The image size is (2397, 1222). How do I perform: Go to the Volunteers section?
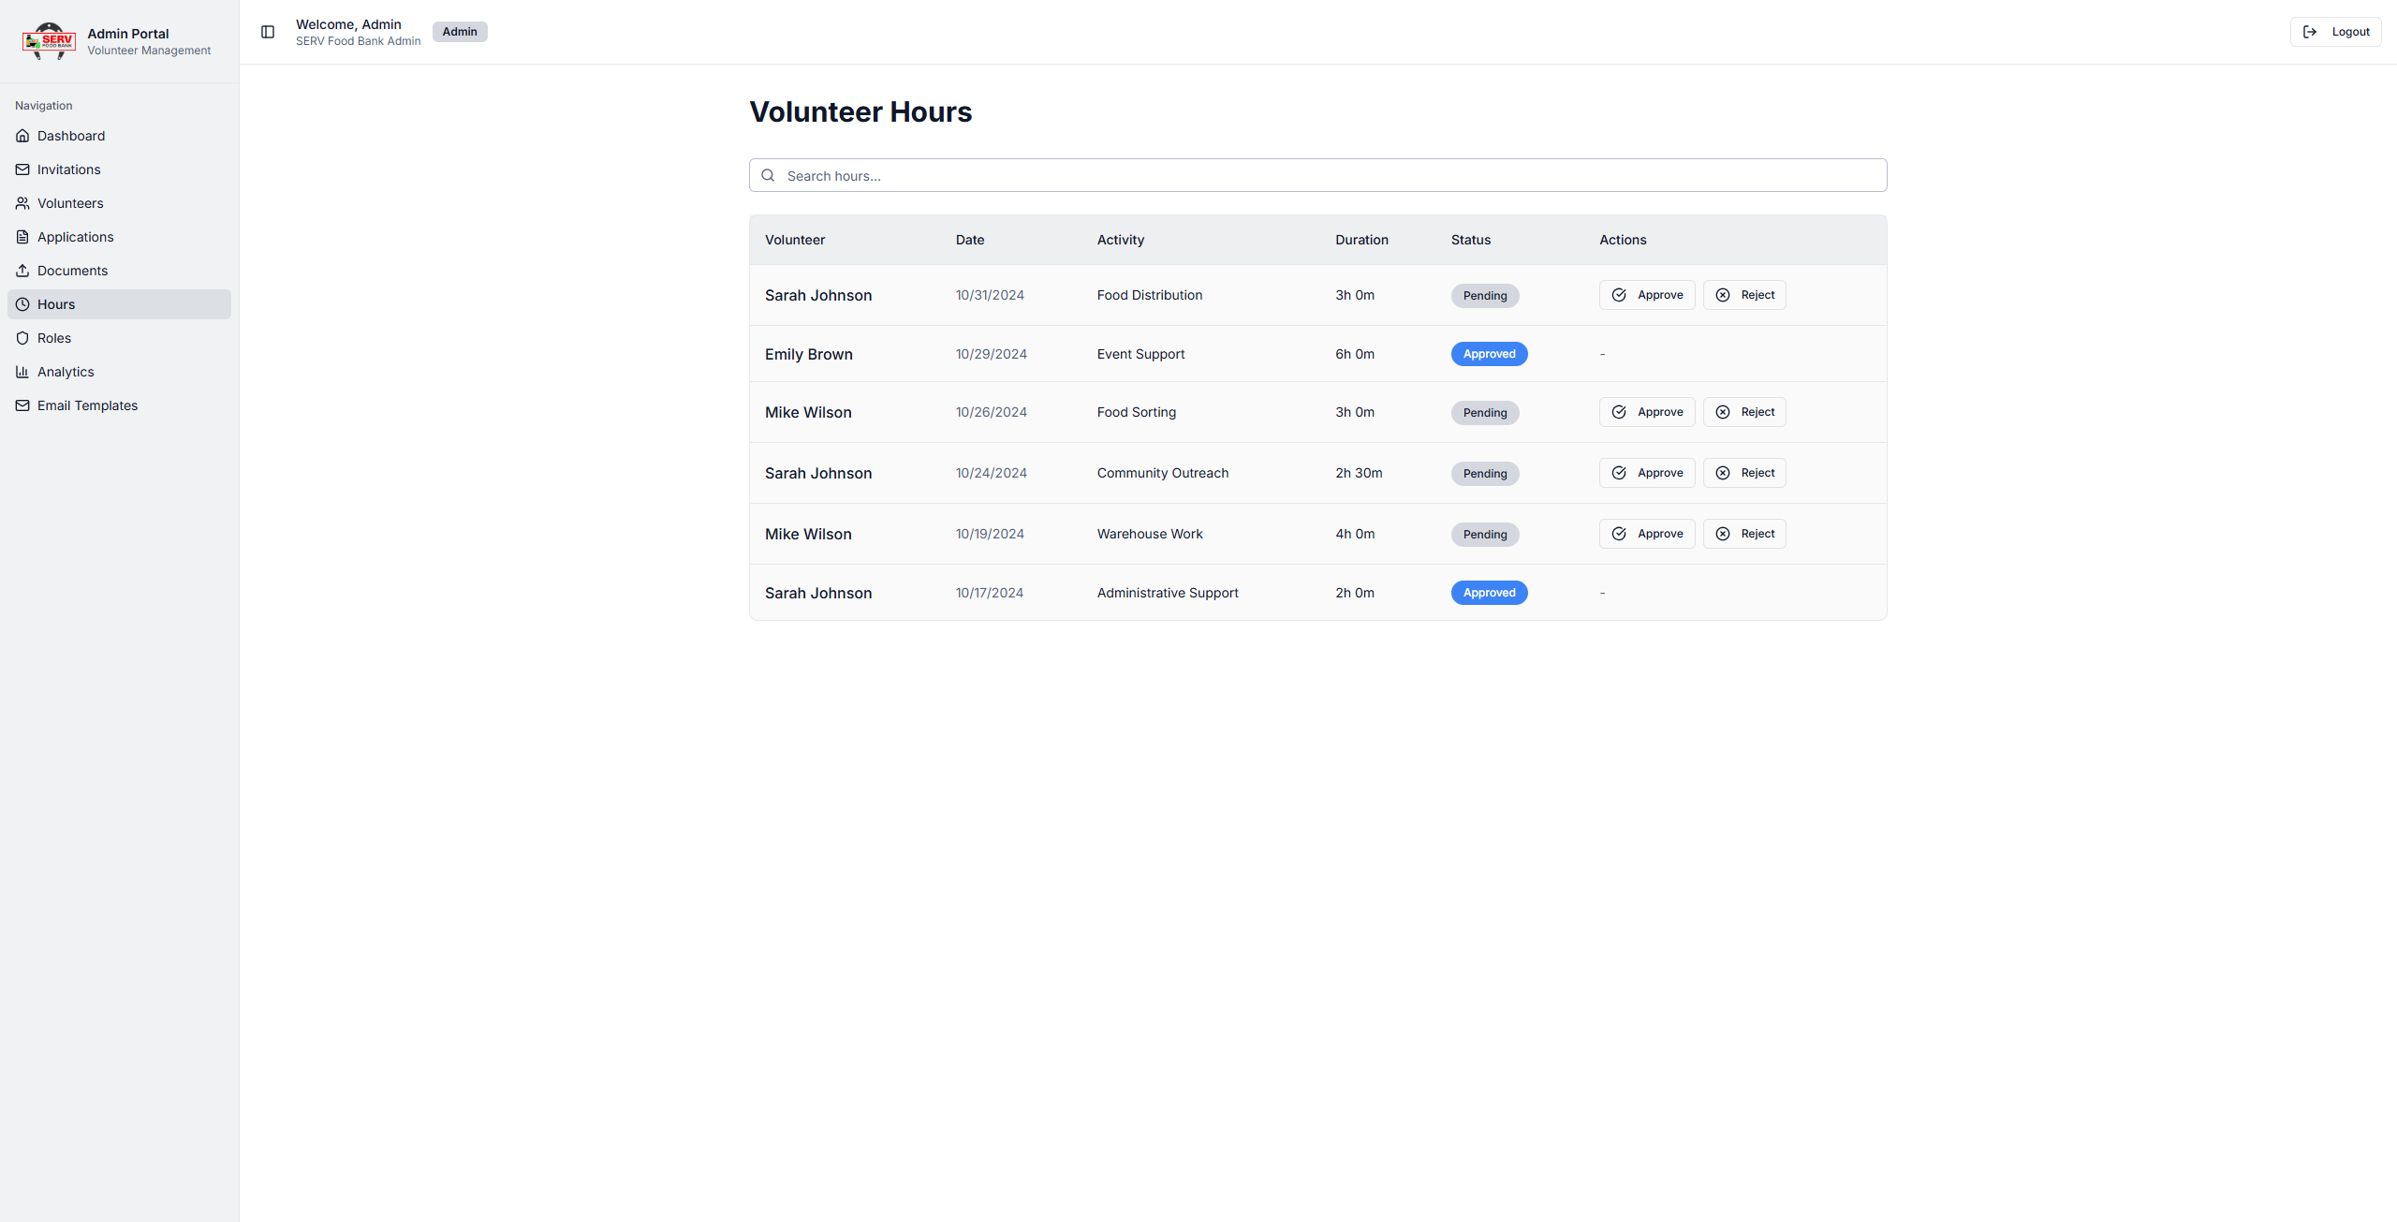[70, 203]
